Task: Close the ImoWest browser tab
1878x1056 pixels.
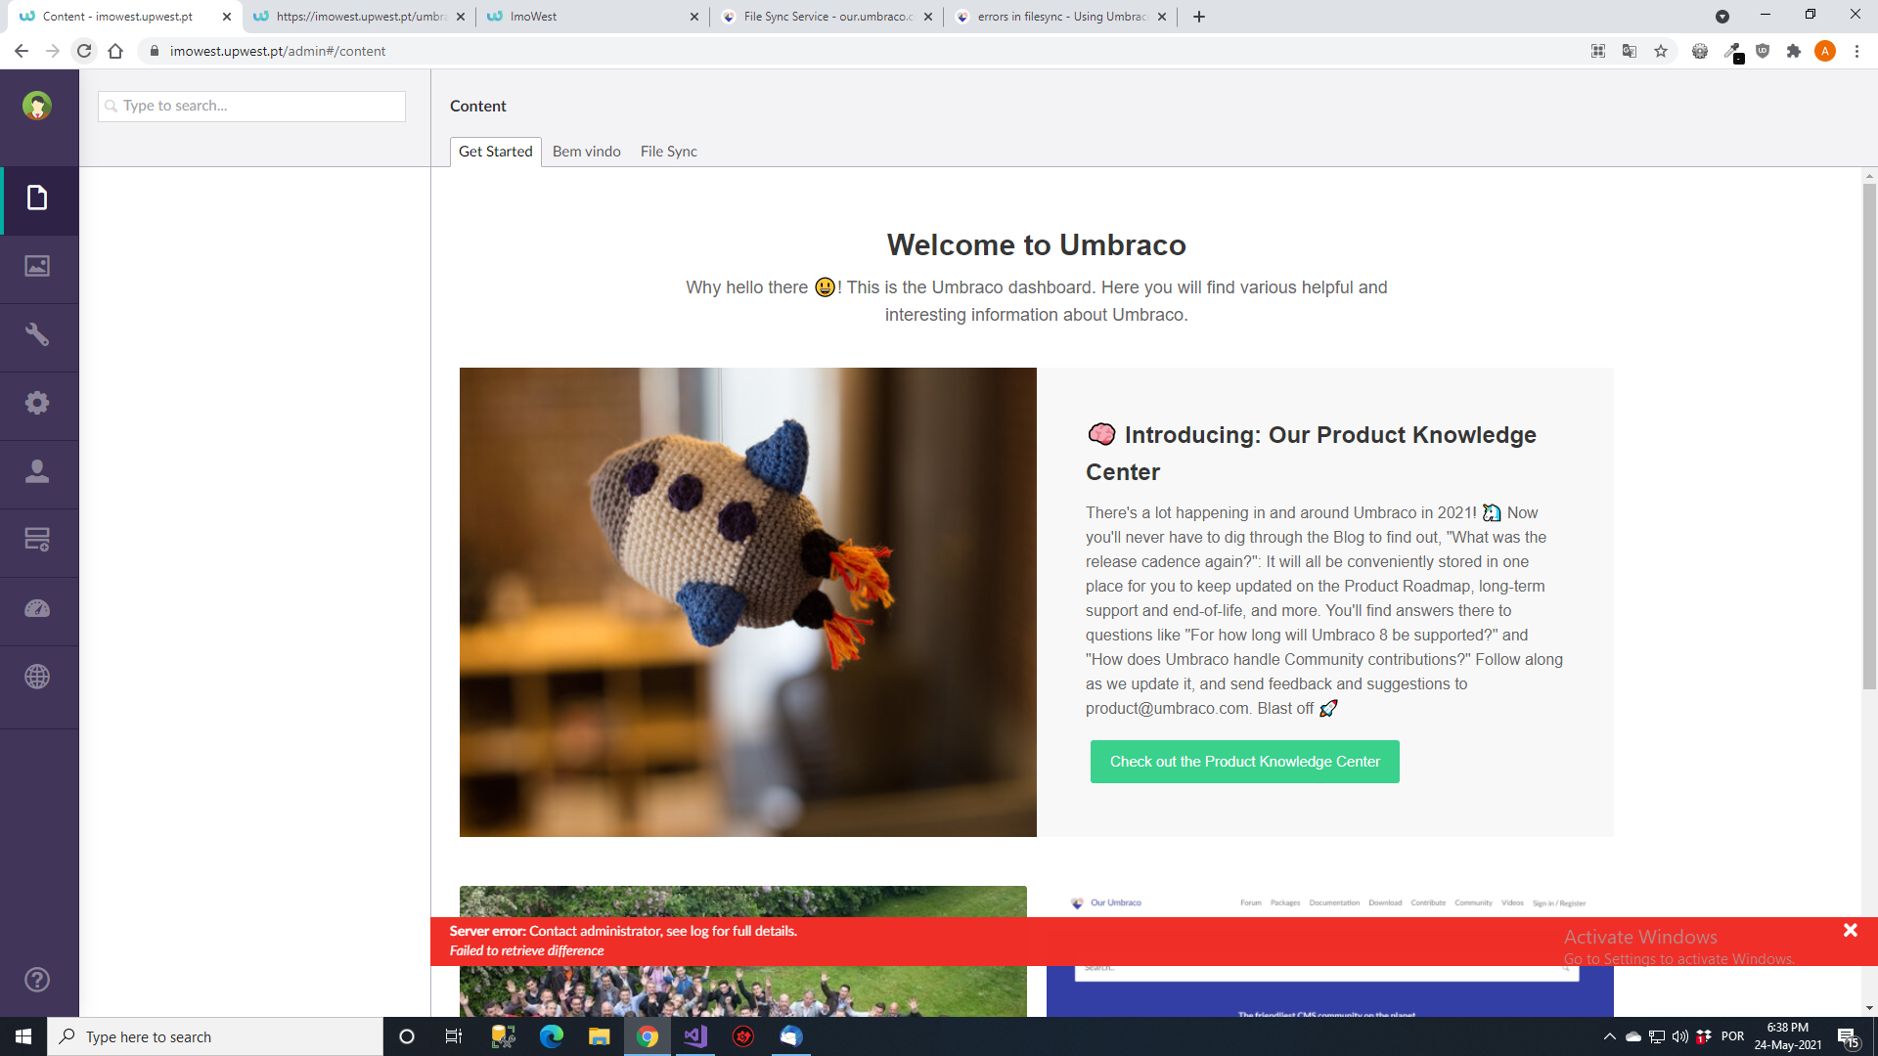Action: point(694,17)
